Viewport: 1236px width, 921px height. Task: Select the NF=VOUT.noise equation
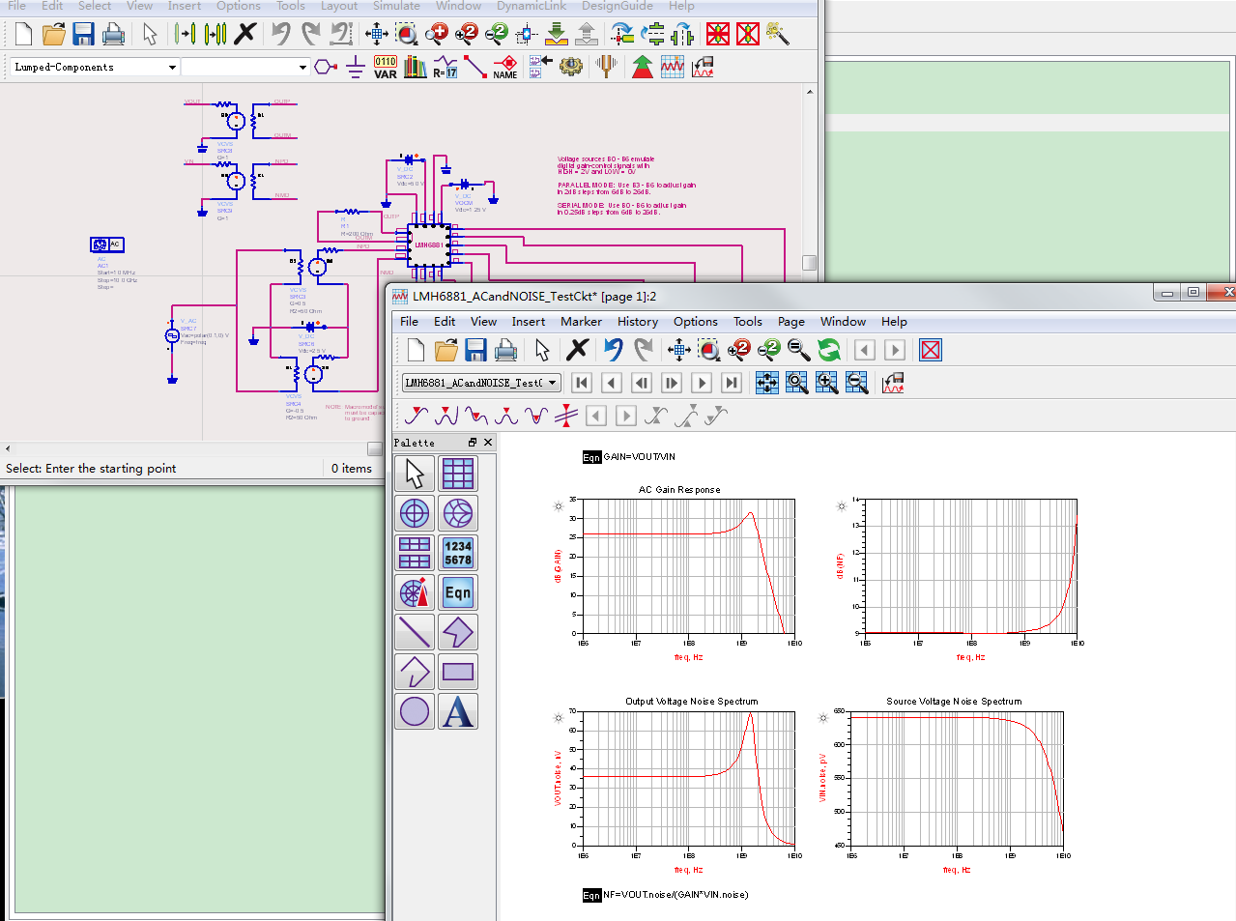point(666,895)
